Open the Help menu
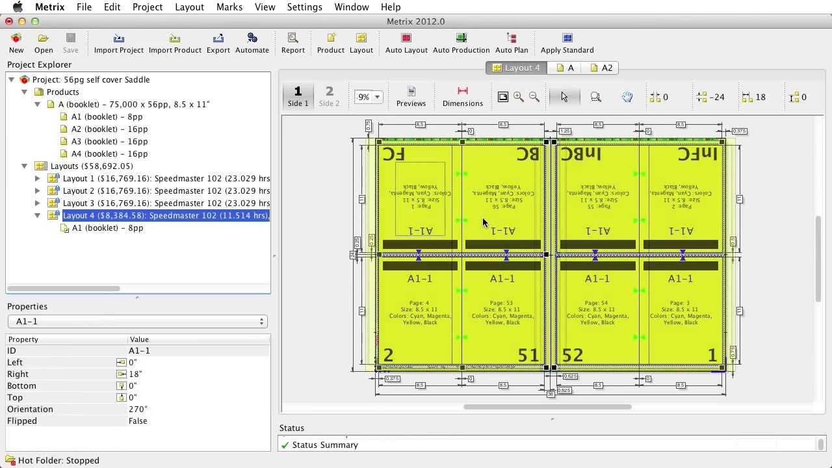Image resolution: width=832 pixels, height=468 pixels. [x=390, y=7]
